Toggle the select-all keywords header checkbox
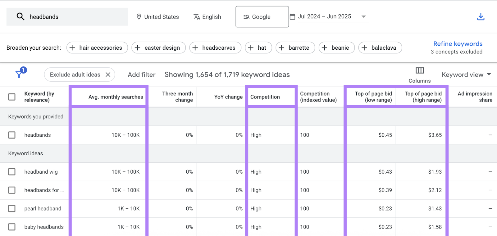The image size is (497, 236). tap(12, 97)
